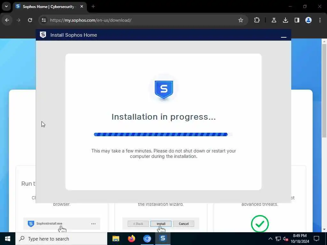Screen dimensions: 327x245
Task: Close the Sophos Home browser tab
Action: (82, 6)
